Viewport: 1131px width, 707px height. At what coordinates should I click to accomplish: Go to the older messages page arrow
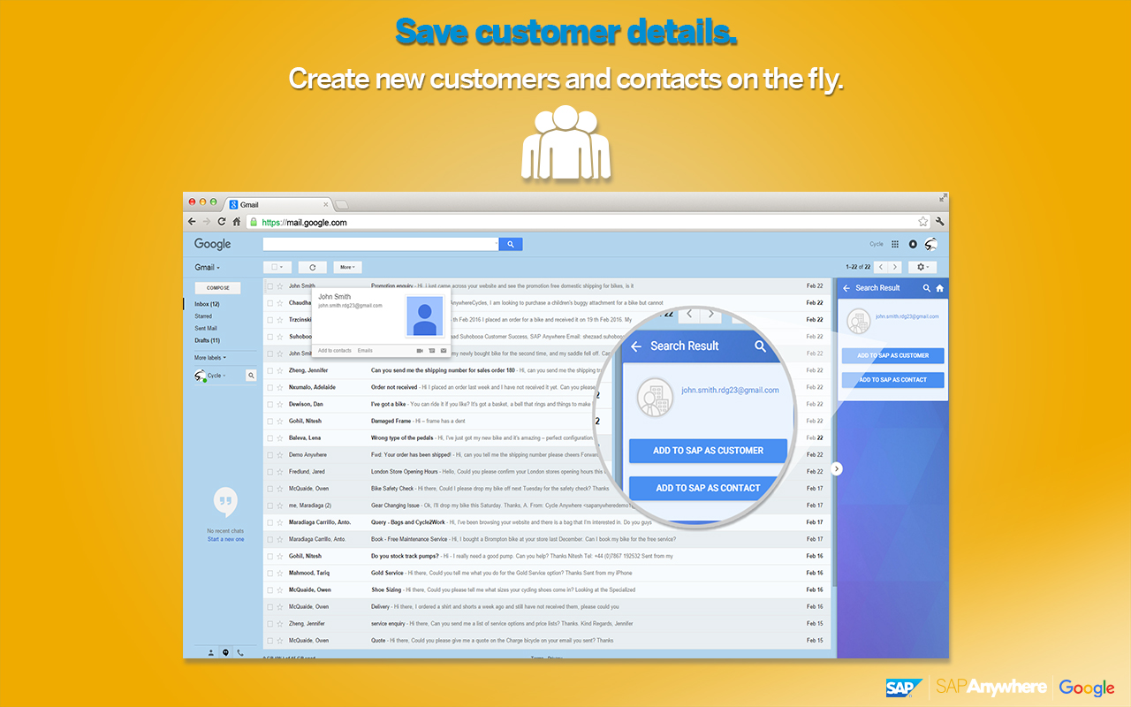[x=894, y=267]
